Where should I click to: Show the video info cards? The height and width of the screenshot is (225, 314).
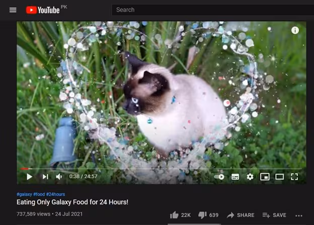click(295, 30)
